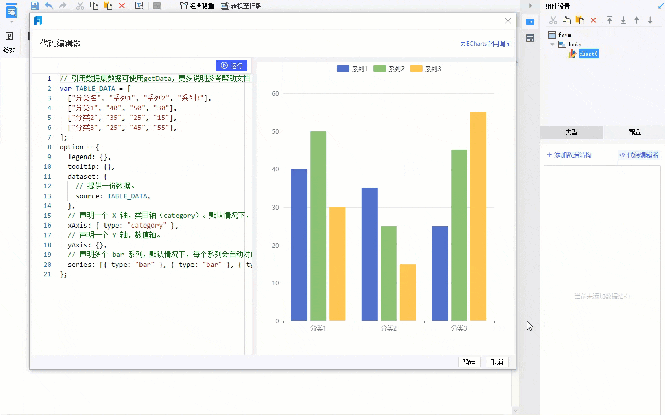The width and height of the screenshot is (665, 415).
Task: Click the blue 系列1 bar of 分类3
Action: click(440, 273)
